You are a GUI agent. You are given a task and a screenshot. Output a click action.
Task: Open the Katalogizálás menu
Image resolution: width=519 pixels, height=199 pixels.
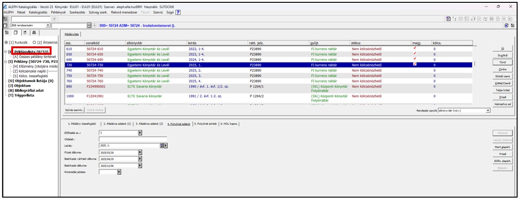38,12
